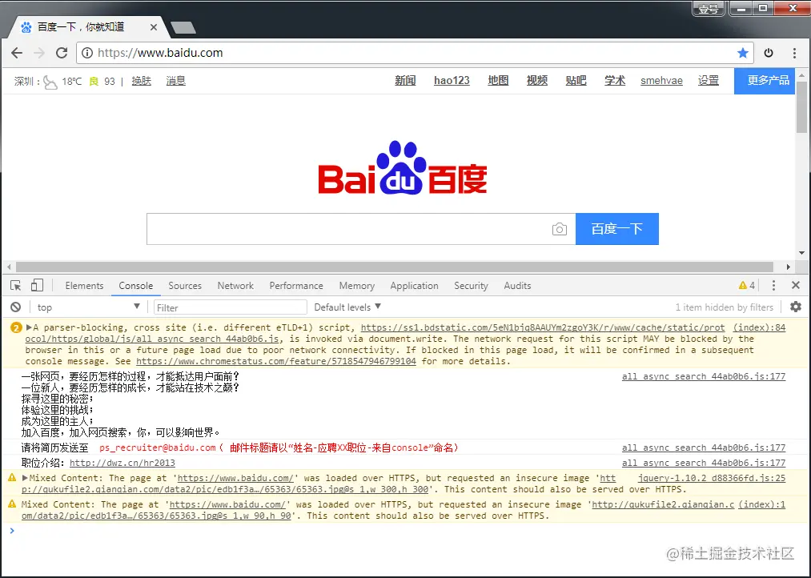Reload the Baidu page
The width and height of the screenshot is (811, 578).
click(62, 53)
